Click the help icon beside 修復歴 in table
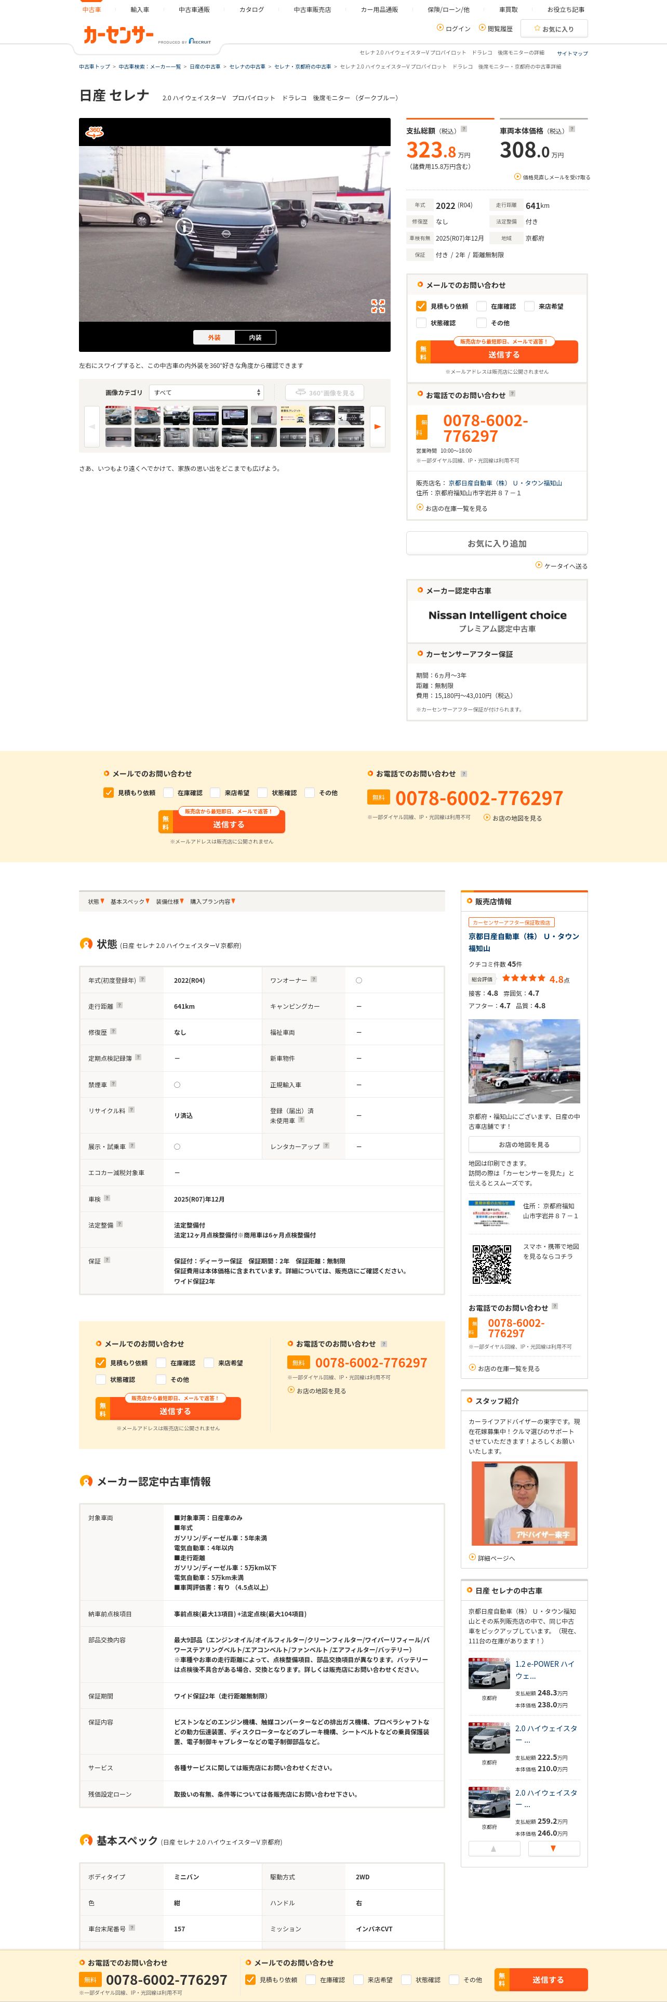 (x=113, y=1031)
